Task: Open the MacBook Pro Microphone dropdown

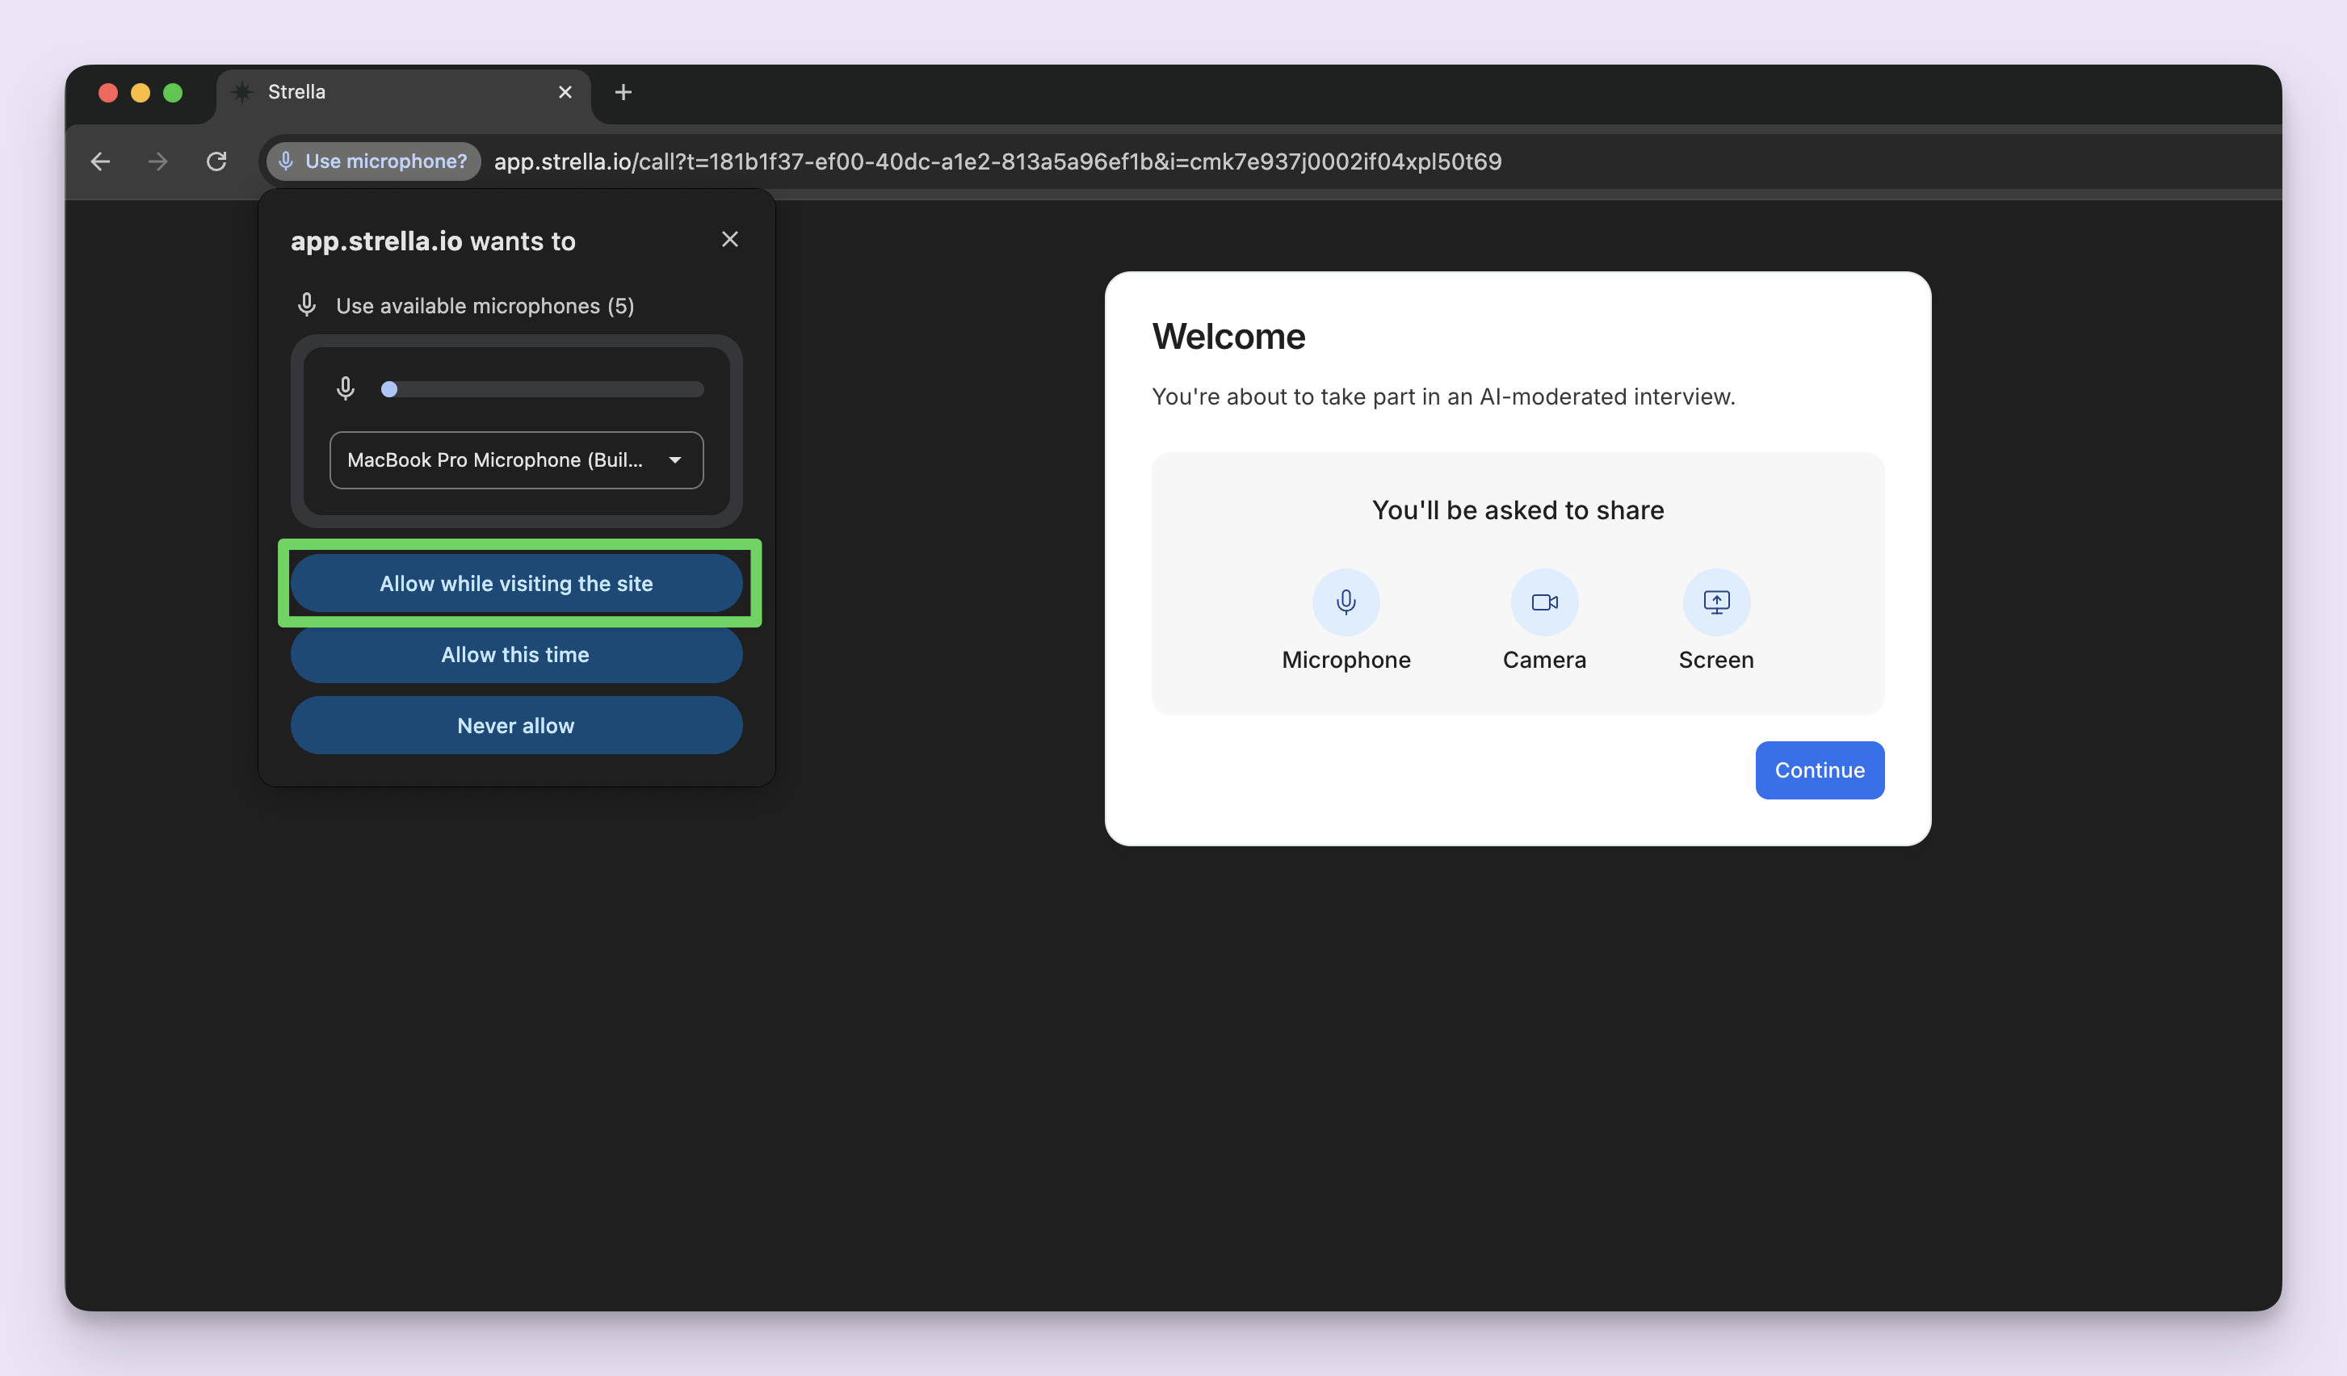Action: 516,460
